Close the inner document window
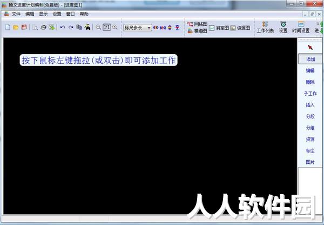 tap(319, 14)
